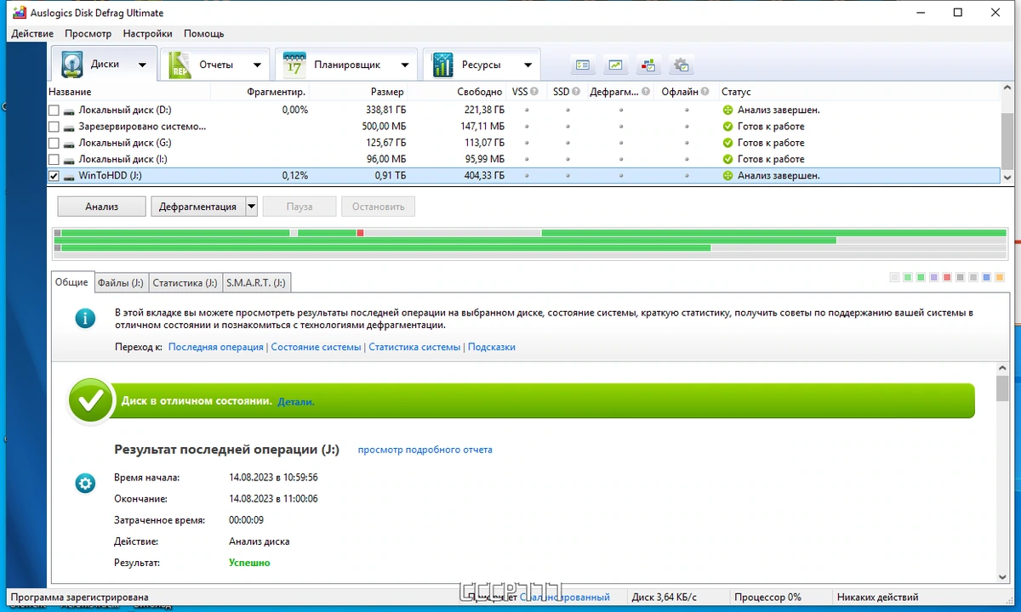Click the colored cluster blocks toolbar icon

click(x=648, y=65)
